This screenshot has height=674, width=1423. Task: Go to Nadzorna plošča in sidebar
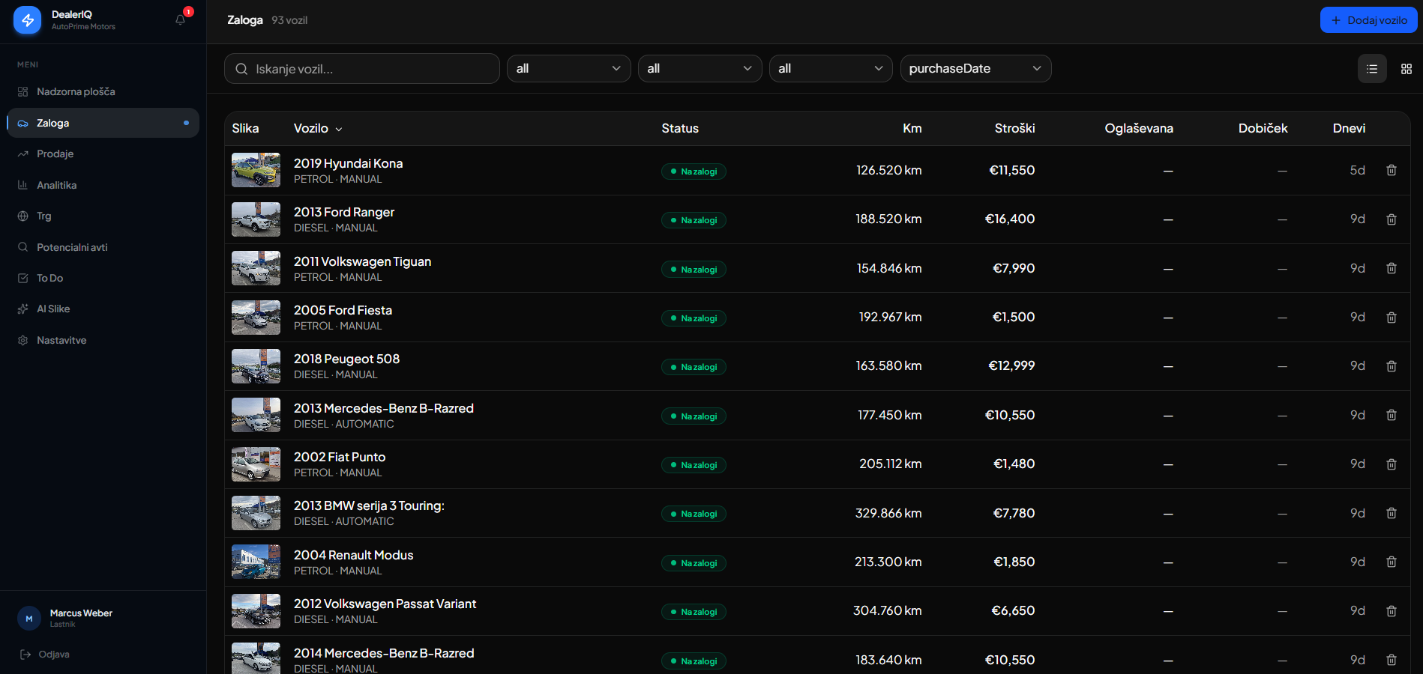click(76, 92)
